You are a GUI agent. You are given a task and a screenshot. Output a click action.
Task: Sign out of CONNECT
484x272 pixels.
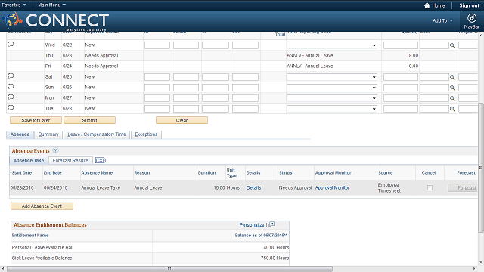(469, 5)
